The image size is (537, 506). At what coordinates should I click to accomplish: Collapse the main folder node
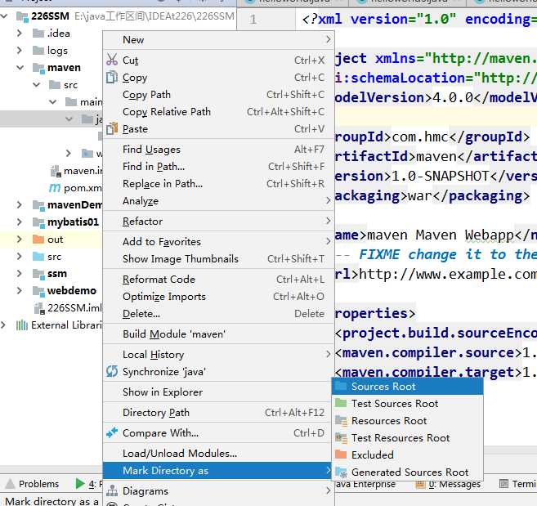click(53, 101)
